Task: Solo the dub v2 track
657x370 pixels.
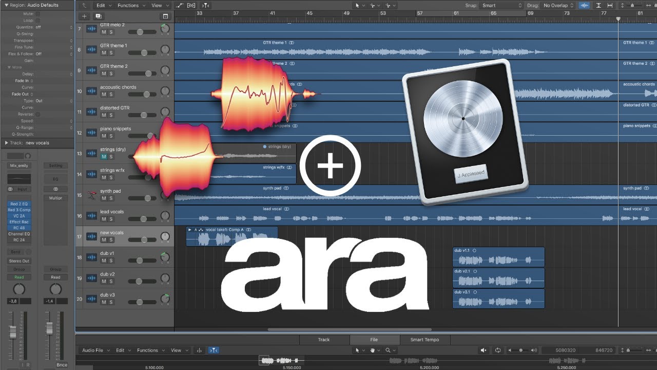Action: click(x=111, y=282)
